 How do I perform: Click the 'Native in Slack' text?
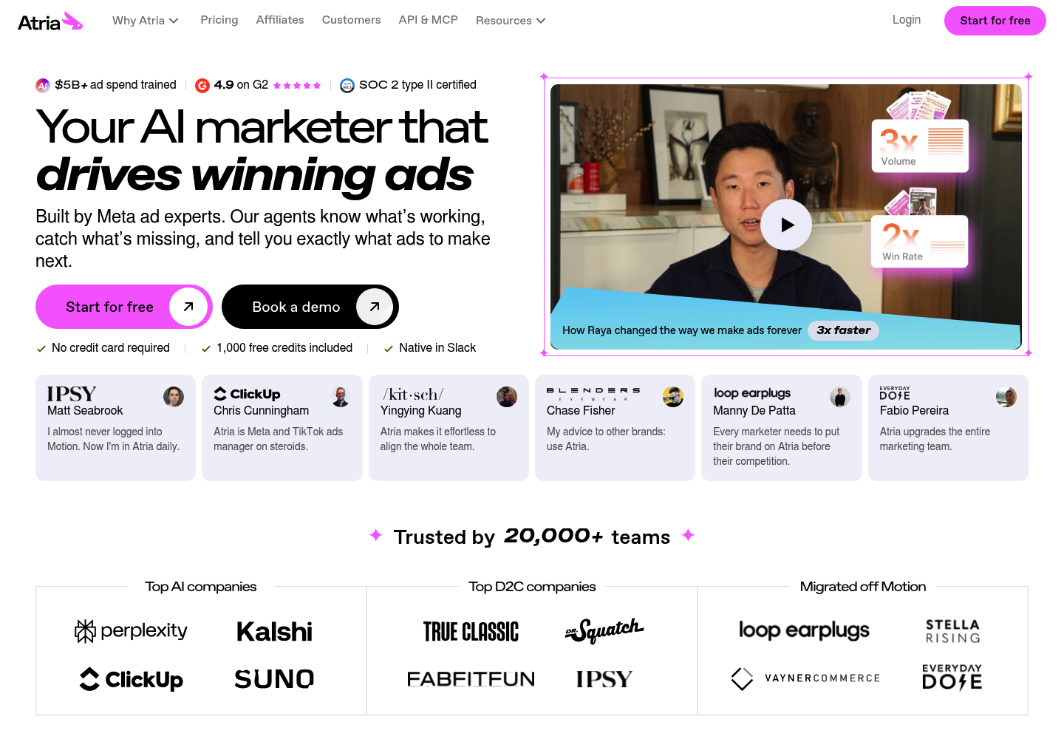tap(437, 348)
